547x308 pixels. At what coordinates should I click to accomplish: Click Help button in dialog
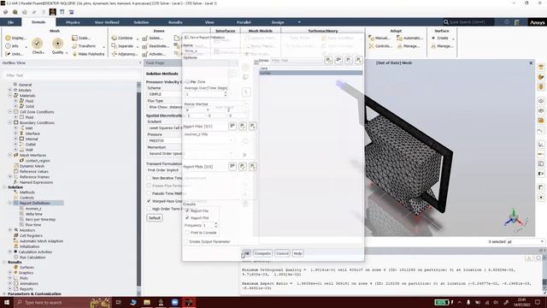tap(297, 253)
